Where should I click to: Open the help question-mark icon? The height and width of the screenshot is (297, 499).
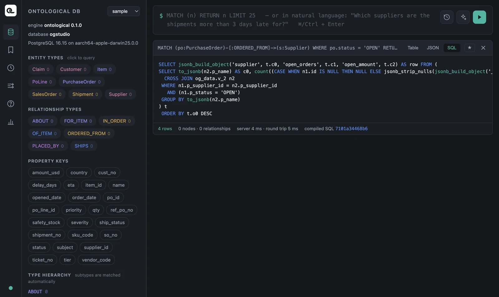11,104
